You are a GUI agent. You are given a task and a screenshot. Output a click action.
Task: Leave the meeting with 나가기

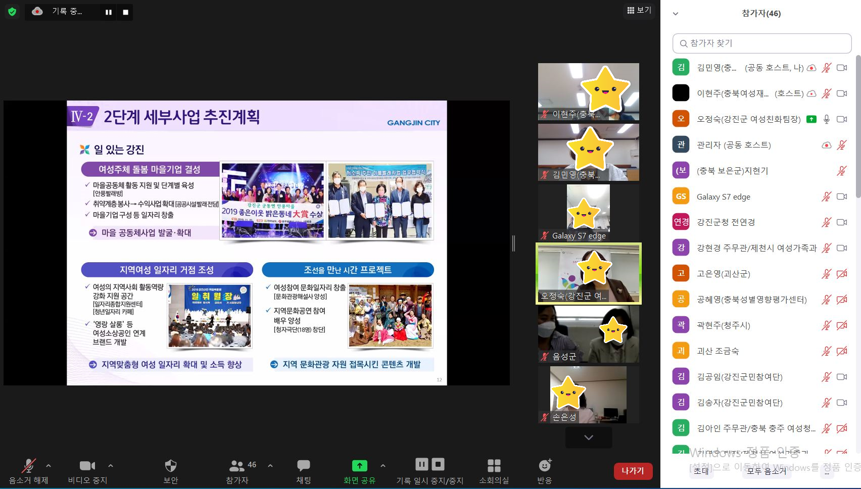632,470
